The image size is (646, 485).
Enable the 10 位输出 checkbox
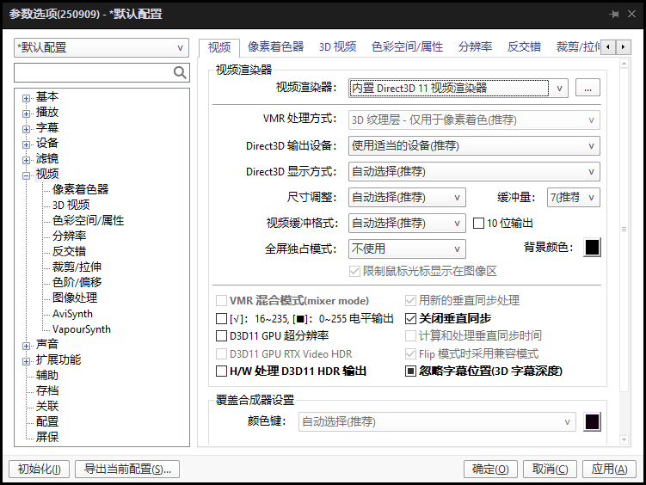point(480,223)
